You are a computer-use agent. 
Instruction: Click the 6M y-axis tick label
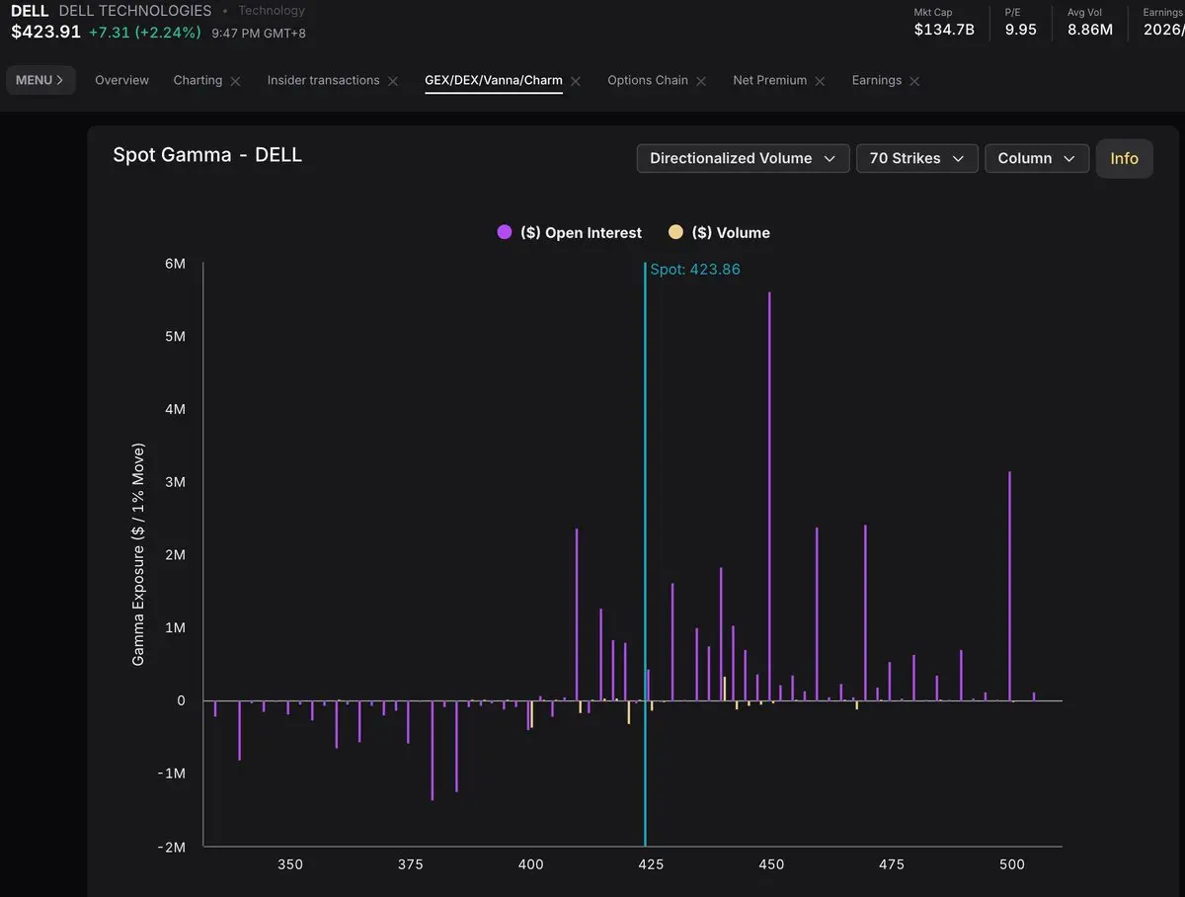pos(175,264)
